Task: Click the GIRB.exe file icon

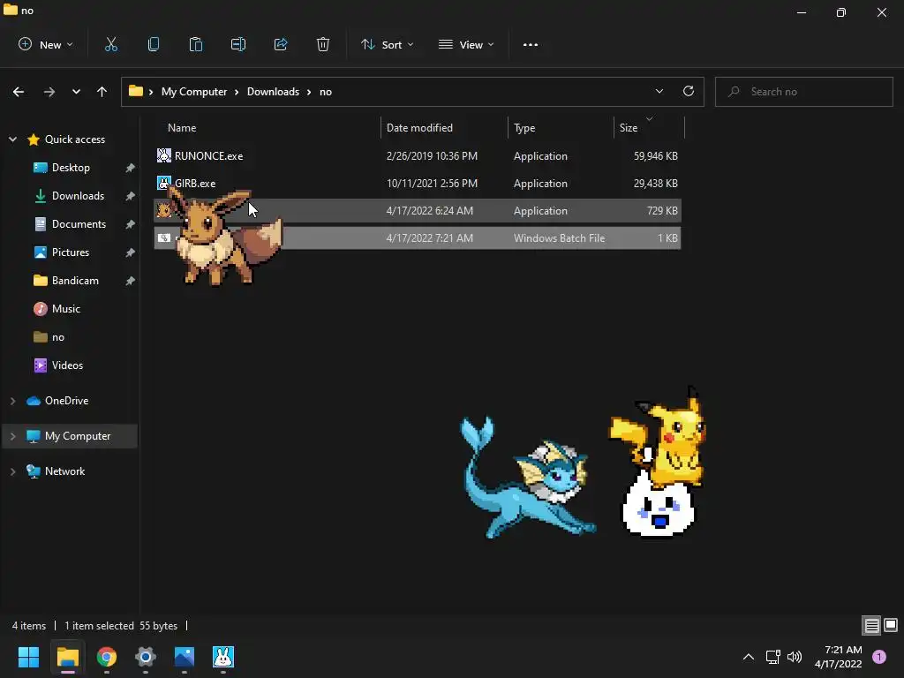Action: click(x=164, y=184)
